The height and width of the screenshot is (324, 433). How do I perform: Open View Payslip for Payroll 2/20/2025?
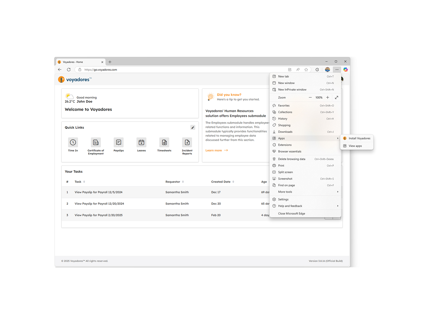coord(99,215)
